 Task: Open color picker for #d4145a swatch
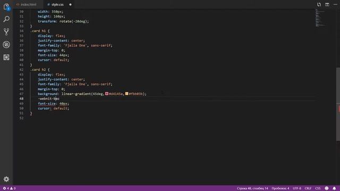pyautogui.click(x=107, y=93)
